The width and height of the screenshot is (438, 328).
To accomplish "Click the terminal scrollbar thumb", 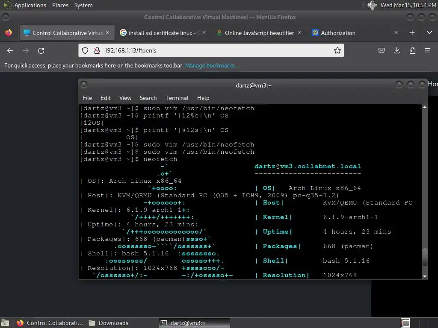I will point(425,257).
